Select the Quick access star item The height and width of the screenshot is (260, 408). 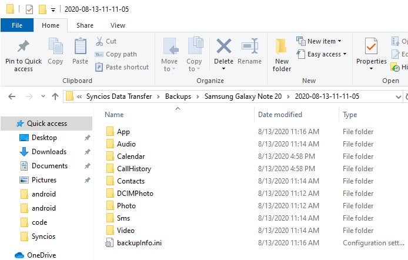[46, 124]
